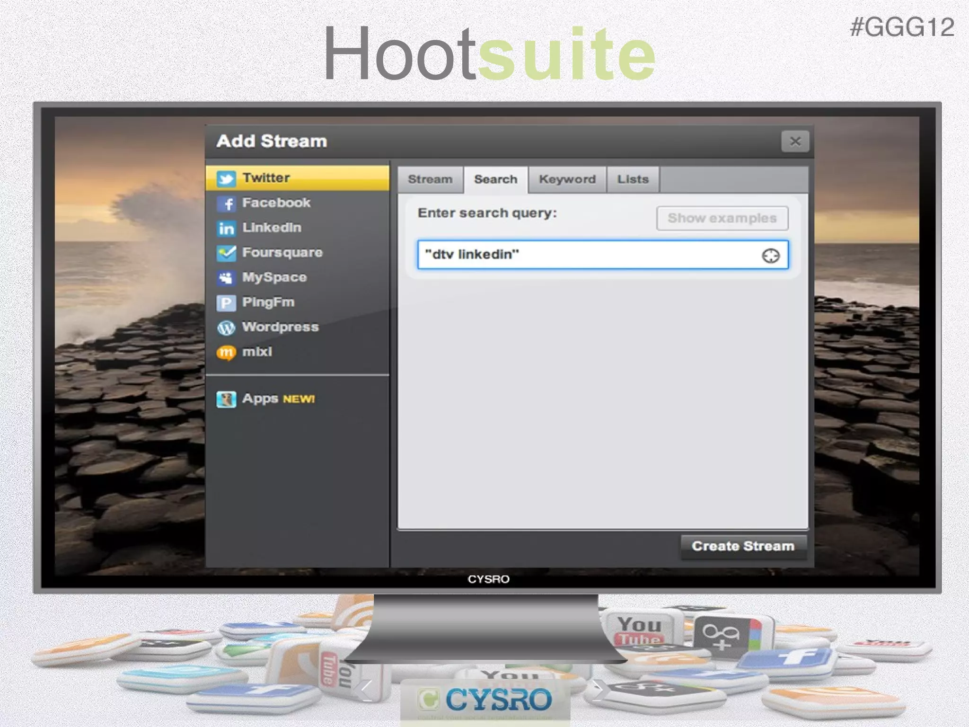Click the LinkedIn 'in' icon

[226, 229]
